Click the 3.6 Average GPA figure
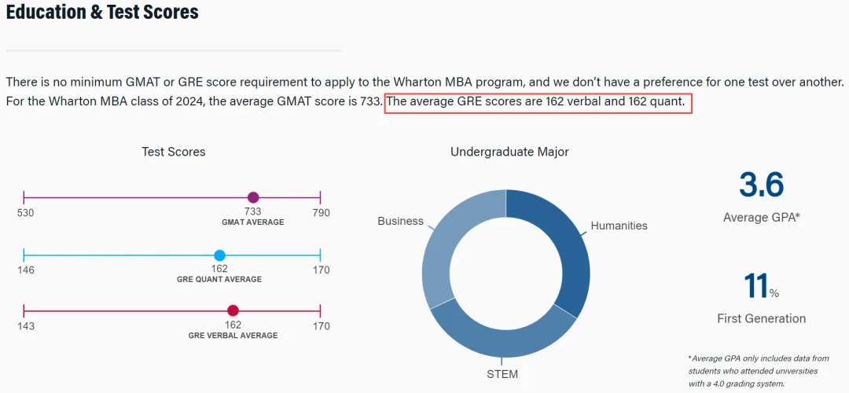849x393 pixels. pos(761,185)
